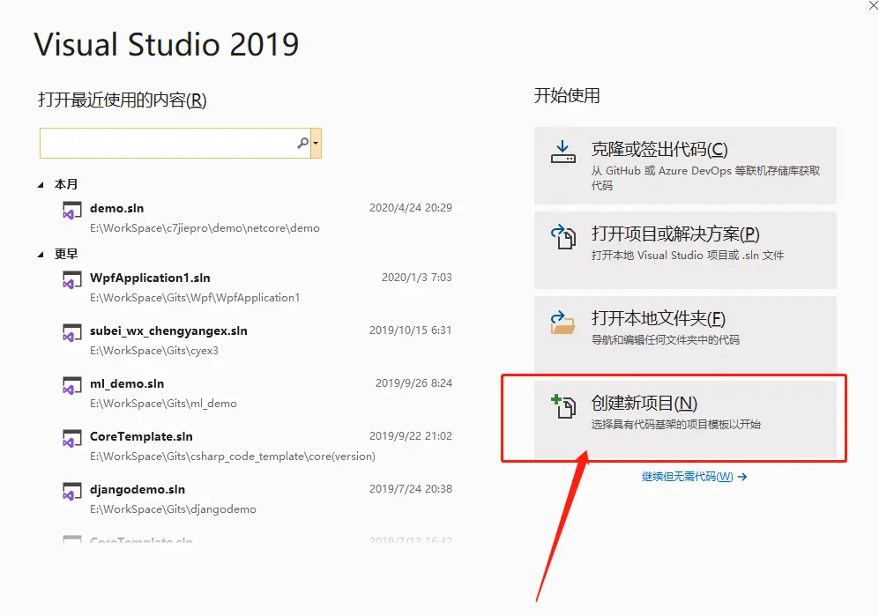Click the date 2019/9/26 8:24
Viewport: 879px width, 616px height.
point(413,383)
